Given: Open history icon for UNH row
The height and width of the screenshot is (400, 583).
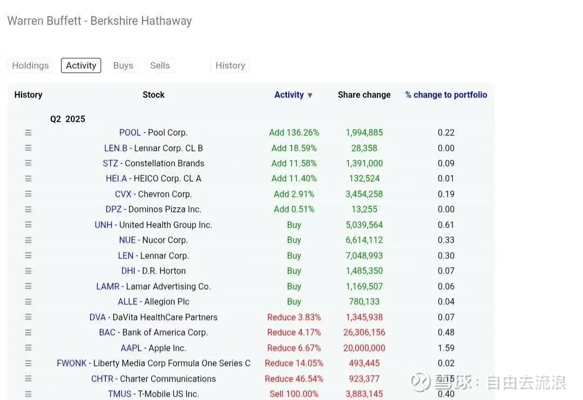Looking at the screenshot, I should pos(28,225).
